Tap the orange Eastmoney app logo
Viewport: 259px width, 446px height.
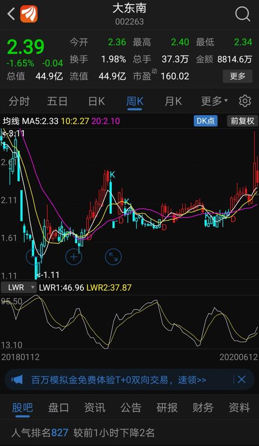pos(28,14)
